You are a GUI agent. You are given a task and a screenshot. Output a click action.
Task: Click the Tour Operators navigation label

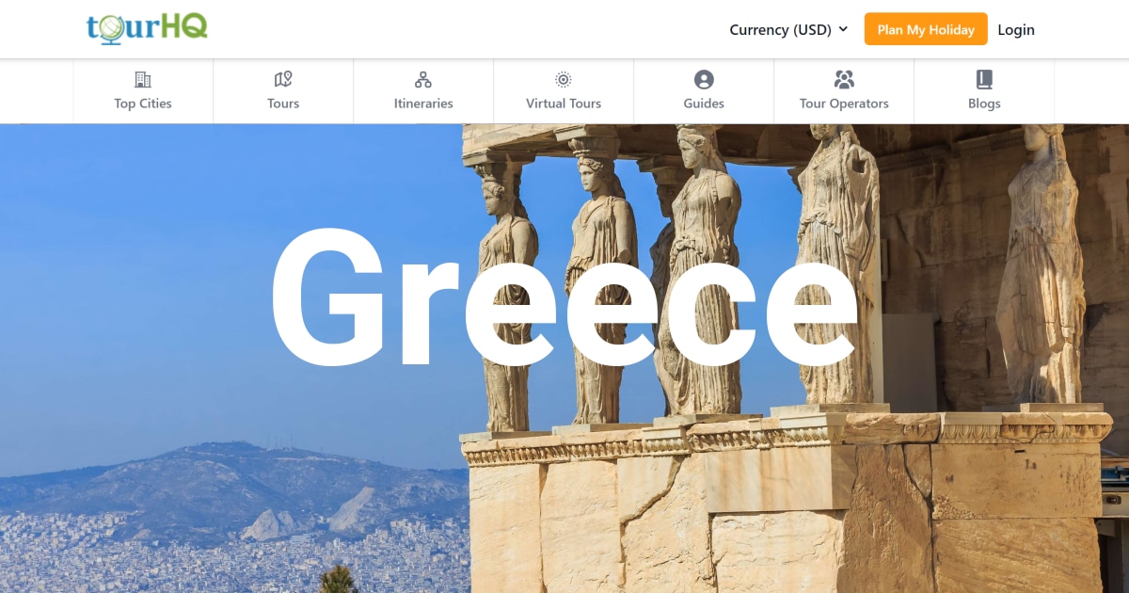[x=844, y=104]
